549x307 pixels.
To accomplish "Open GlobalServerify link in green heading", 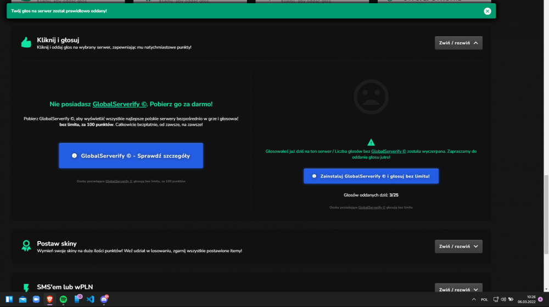I will coord(119,104).
